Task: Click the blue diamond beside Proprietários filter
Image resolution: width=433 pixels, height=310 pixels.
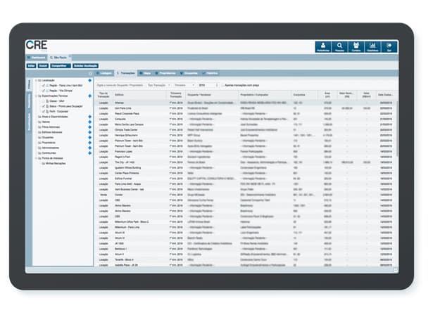Action: point(89,143)
